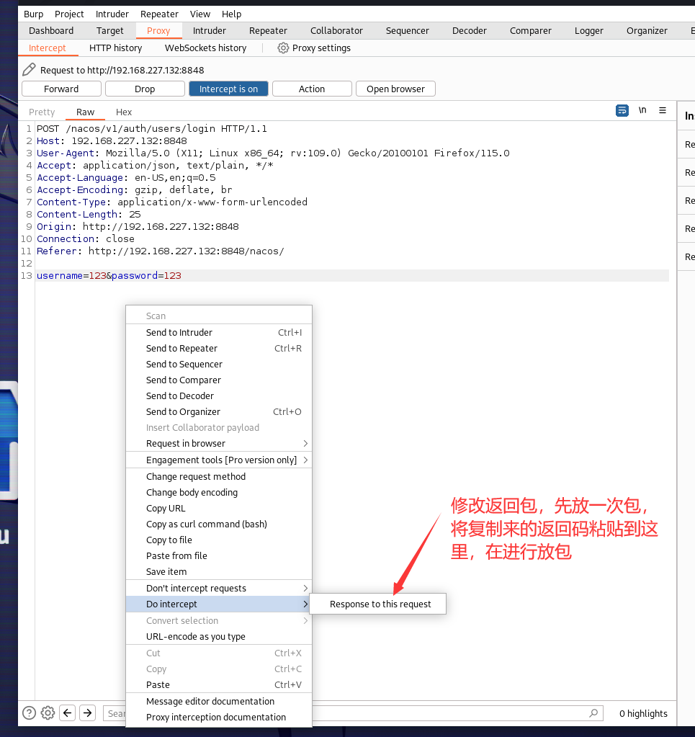Select Send to Intruder
695x737 pixels.
click(x=219, y=332)
